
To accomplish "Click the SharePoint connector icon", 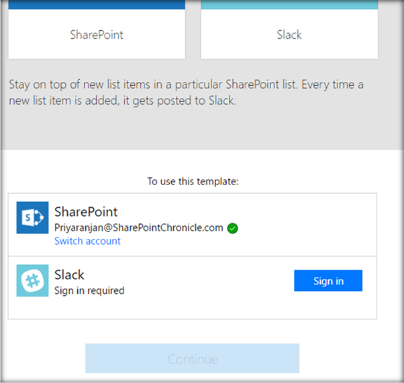I will pyautogui.click(x=32, y=217).
